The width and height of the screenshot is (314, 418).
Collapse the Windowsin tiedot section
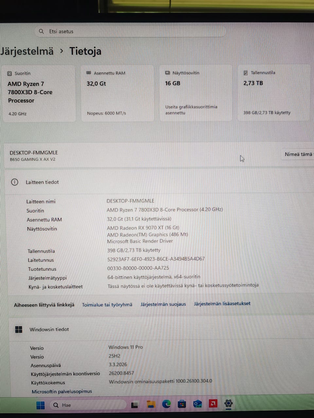(x=162, y=329)
